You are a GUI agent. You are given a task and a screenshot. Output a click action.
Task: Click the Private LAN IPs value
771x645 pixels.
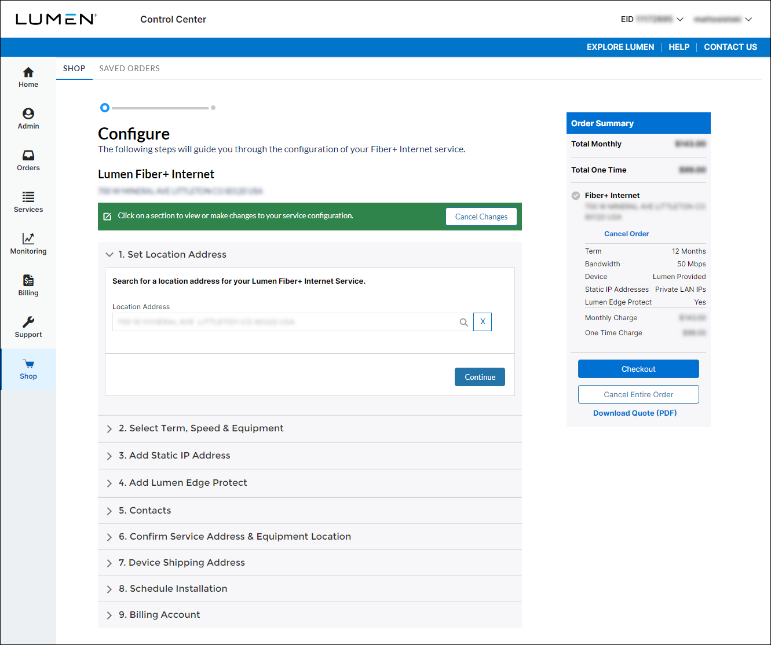pyautogui.click(x=681, y=289)
